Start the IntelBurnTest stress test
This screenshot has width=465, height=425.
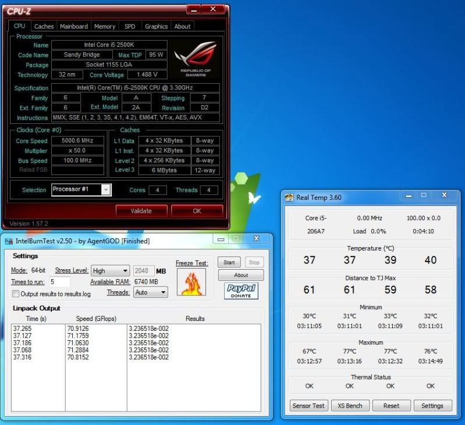[229, 263]
